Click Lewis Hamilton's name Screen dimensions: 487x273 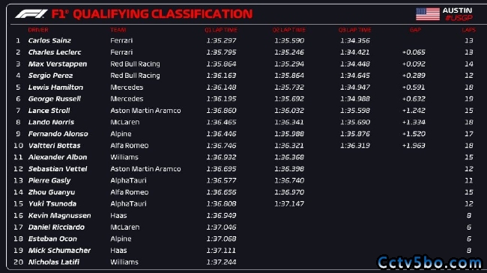point(55,88)
